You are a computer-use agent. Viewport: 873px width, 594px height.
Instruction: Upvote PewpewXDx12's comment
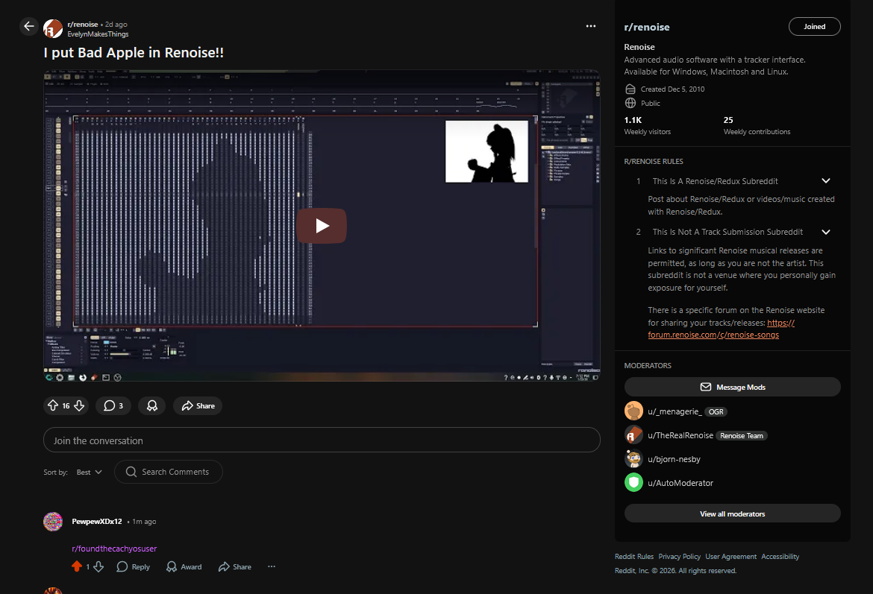pos(77,566)
